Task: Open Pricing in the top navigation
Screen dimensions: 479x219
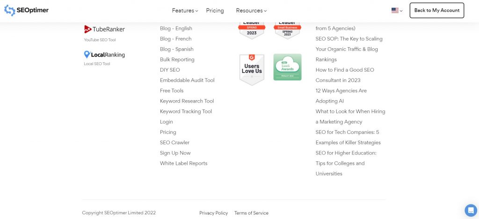Action: (x=215, y=11)
